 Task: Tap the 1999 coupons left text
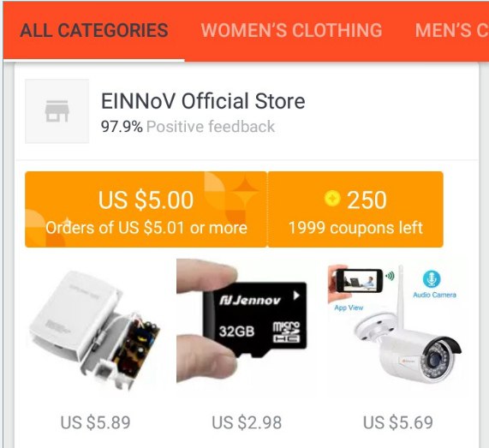click(355, 228)
